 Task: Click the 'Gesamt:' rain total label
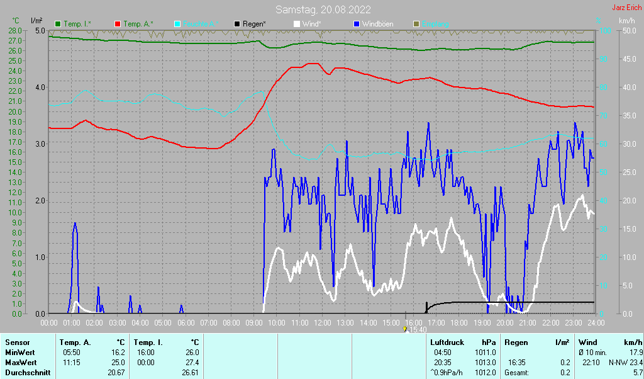(x=518, y=373)
